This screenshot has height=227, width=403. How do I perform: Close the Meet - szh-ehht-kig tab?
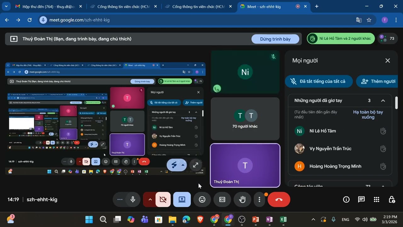pos(305,6)
